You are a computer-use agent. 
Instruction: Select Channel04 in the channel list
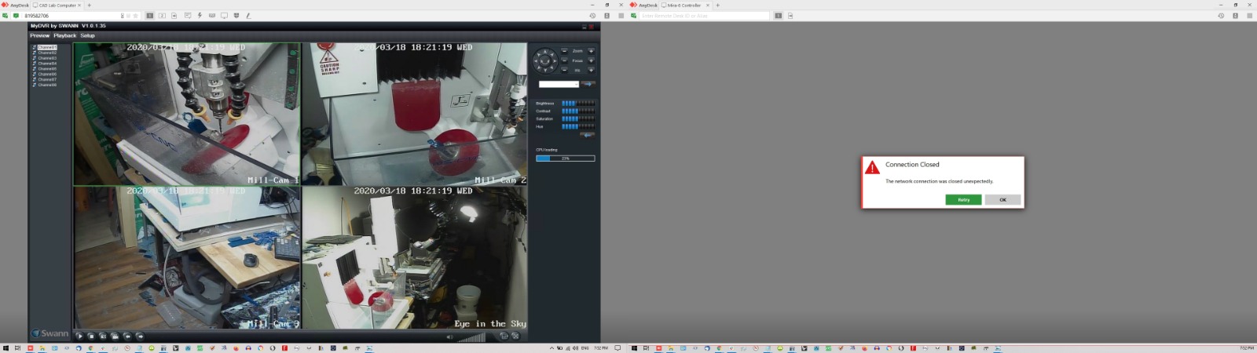coord(47,64)
